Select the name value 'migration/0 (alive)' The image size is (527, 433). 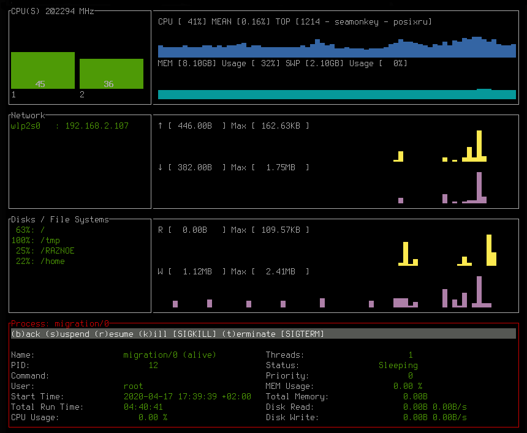[170, 355]
